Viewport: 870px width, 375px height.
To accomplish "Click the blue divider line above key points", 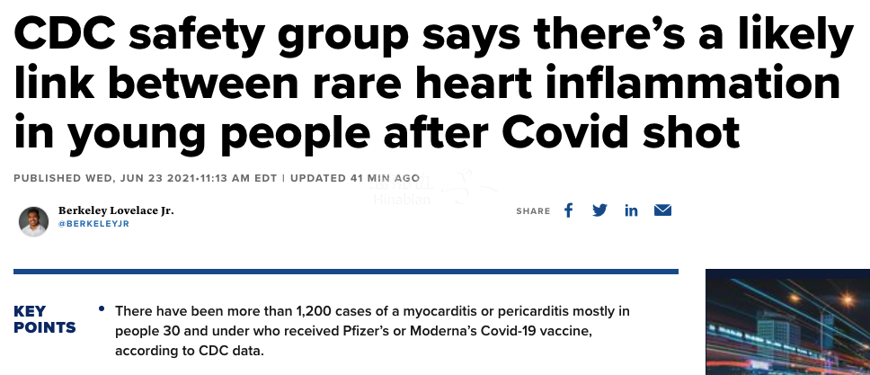I will tap(346, 271).
